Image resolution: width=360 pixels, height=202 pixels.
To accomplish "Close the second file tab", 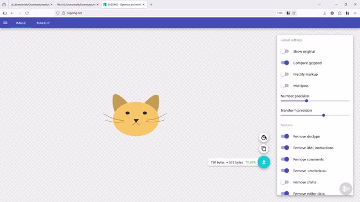I will pos(97,4).
